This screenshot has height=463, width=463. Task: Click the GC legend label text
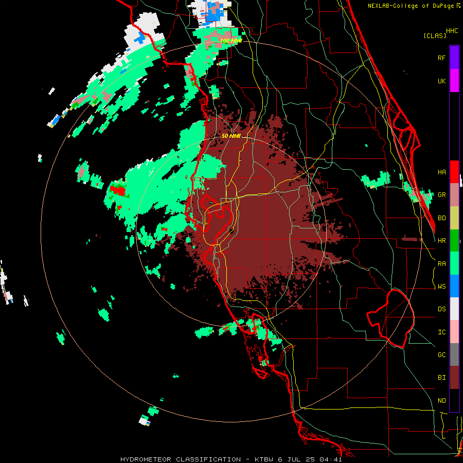tap(441, 355)
